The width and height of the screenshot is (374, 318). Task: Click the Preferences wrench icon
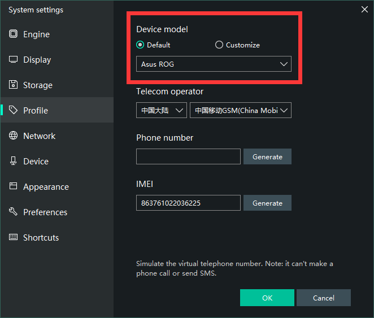[14, 212]
